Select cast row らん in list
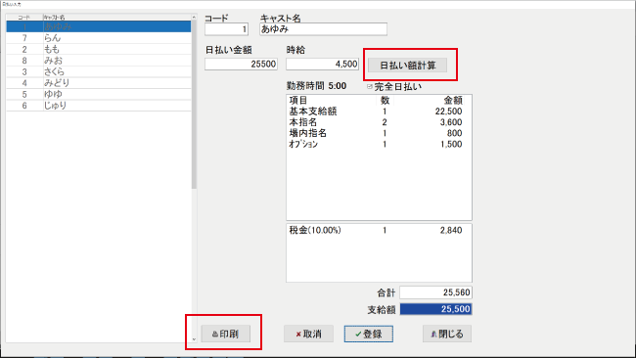Screen dimensions: 636x358 click(x=99, y=38)
